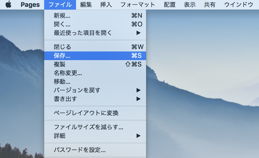Choose 移動... menu entry
This screenshot has height=158, width=259.
click(x=95, y=82)
